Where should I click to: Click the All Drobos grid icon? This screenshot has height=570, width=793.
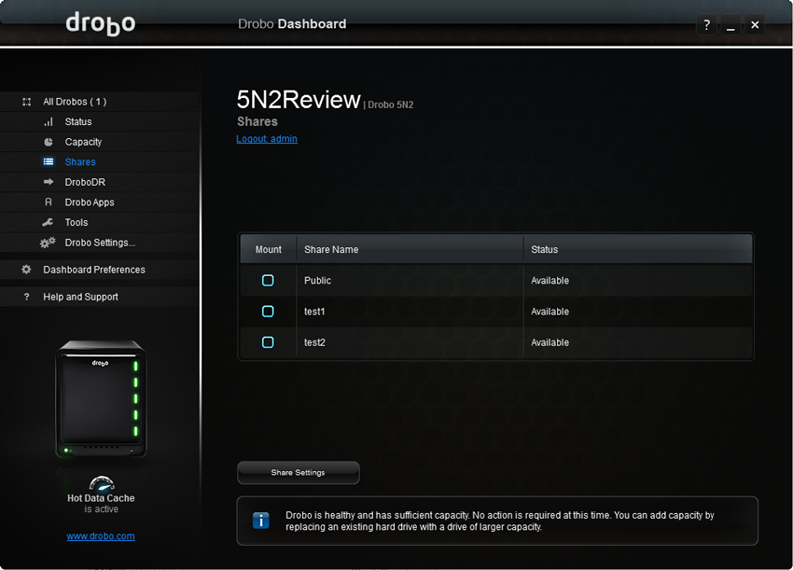(27, 102)
